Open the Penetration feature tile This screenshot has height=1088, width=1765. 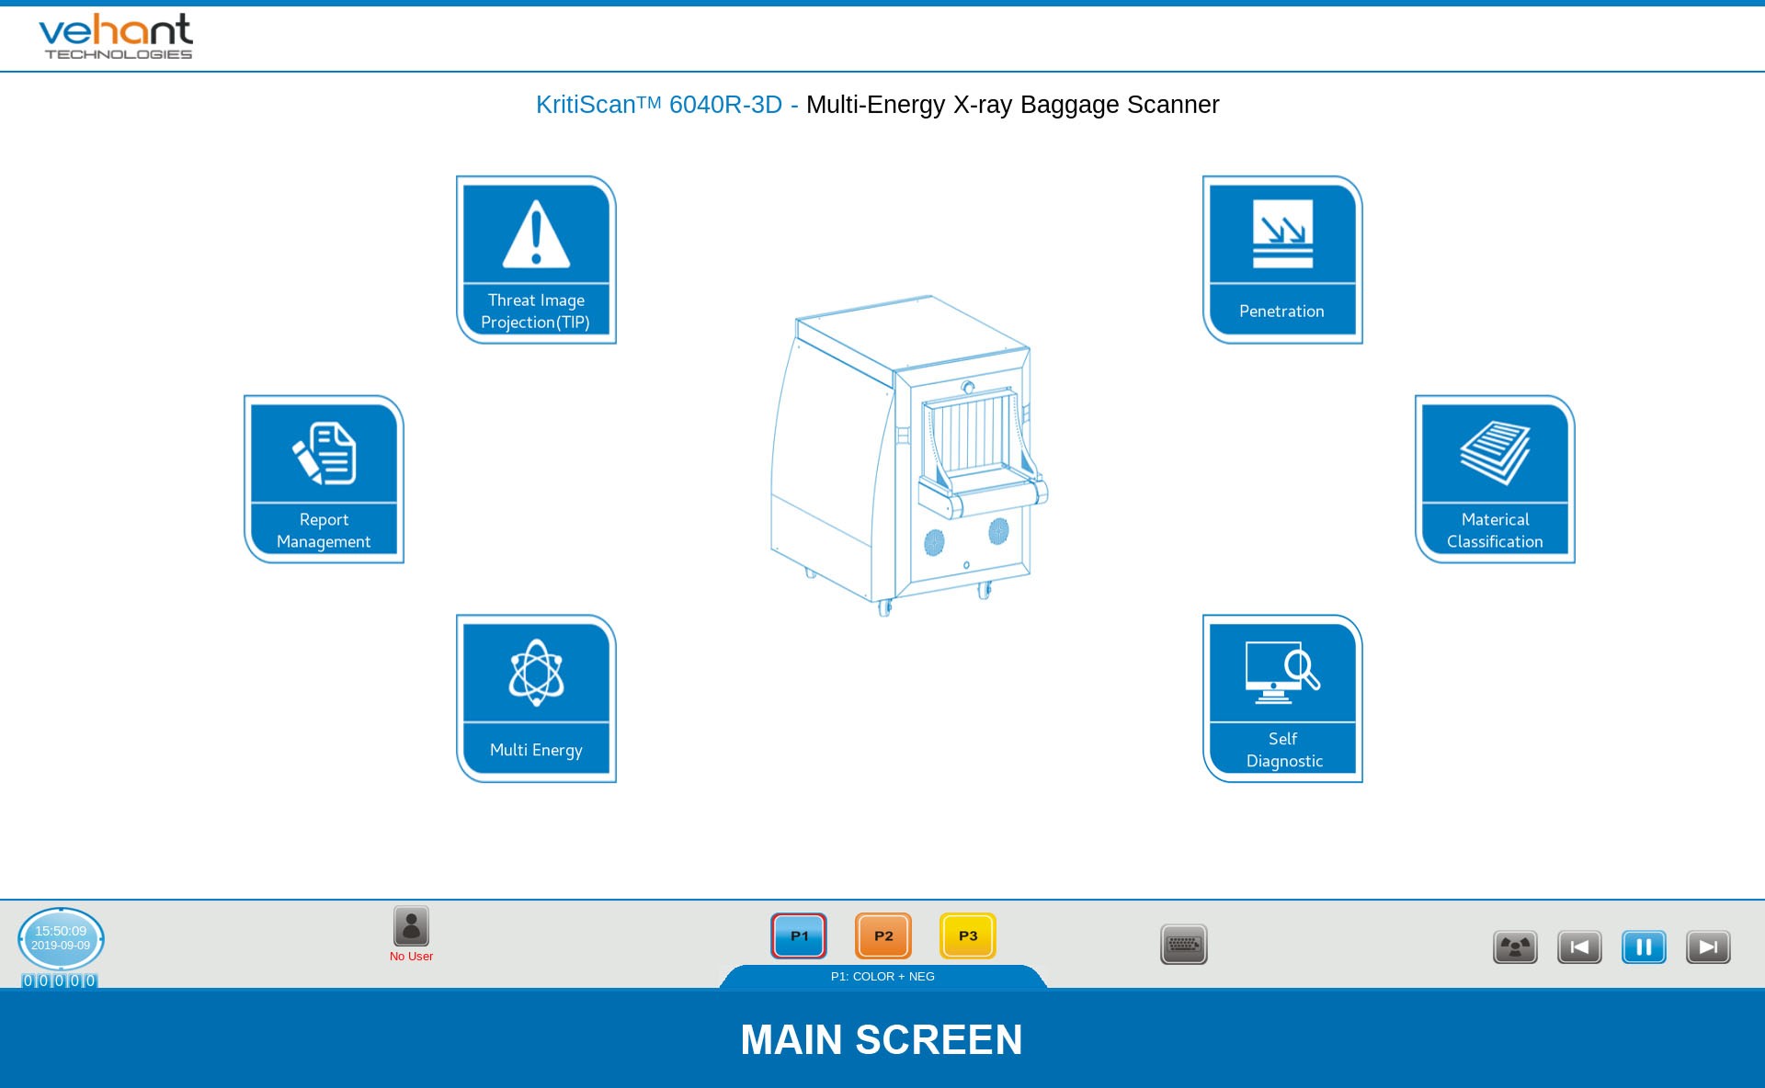[x=1282, y=260]
